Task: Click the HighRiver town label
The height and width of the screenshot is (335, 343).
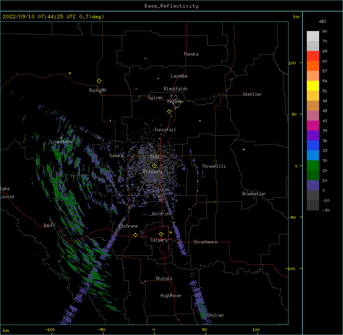Action: pyautogui.click(x=171, y=296)
